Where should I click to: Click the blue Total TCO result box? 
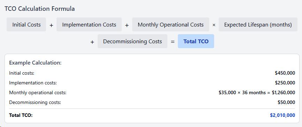[x=196, y=41]
